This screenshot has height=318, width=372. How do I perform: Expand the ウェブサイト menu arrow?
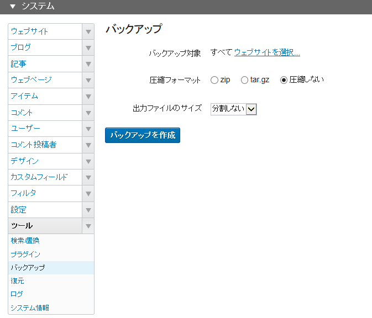tap(88, 31)
